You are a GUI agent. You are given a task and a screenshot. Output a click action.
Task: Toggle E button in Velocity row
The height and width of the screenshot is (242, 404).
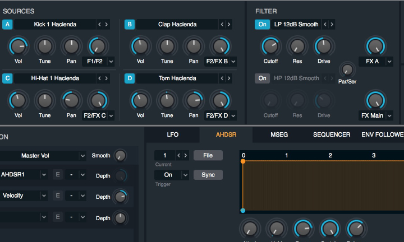[x=58, y=196]
